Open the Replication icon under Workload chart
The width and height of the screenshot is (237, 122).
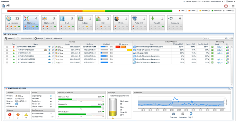point(183,114)
